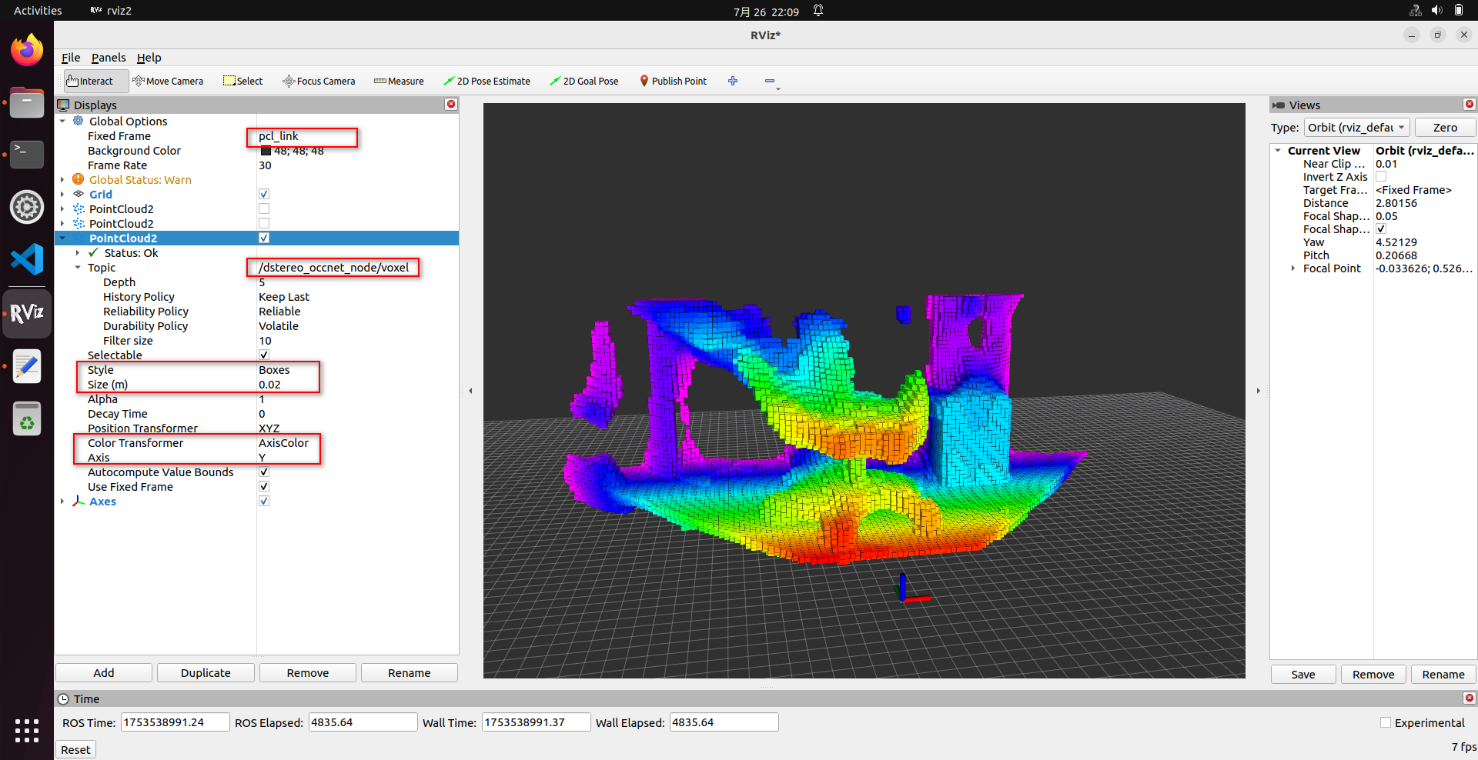Enable the Invert Z Axis checkbox
This screenshot has width=1478, height=760.
(1381, 177)
